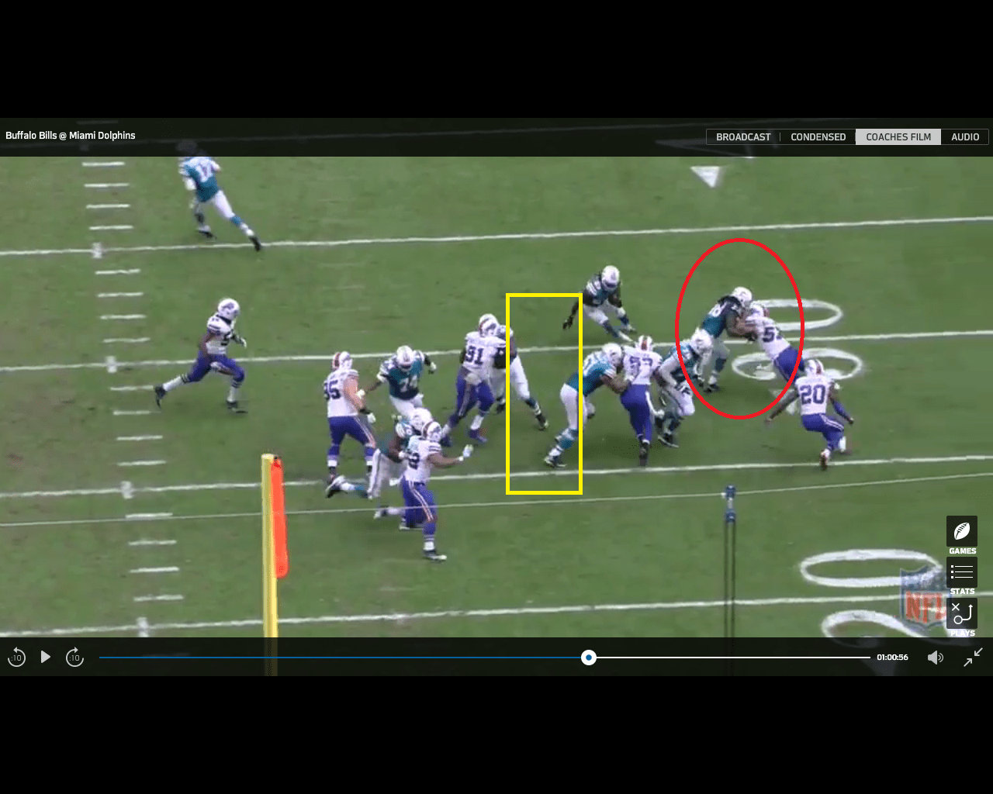993x794 pixels.
Task: Click the Buffalo Bills @ Miami Dolphins title
Action: point(71,136)
